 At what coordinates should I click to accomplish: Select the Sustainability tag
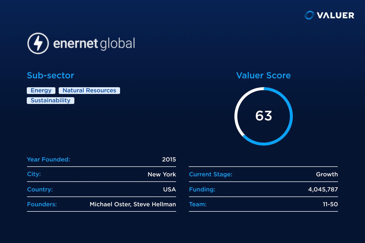click(51, 100)
